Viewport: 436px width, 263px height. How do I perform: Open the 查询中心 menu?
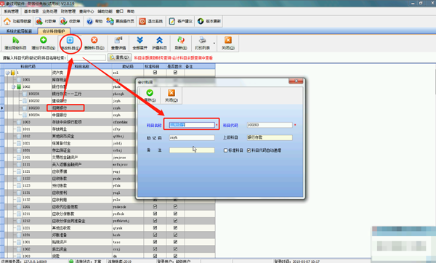tap(86, 12)
